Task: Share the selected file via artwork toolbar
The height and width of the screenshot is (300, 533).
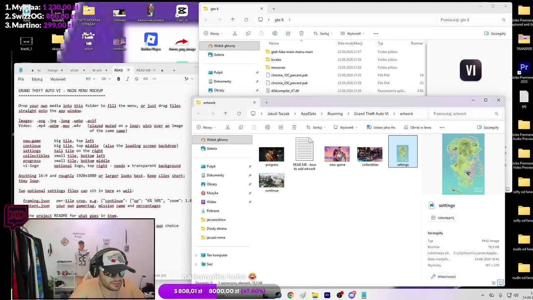Action: click(x=281, y=127)
